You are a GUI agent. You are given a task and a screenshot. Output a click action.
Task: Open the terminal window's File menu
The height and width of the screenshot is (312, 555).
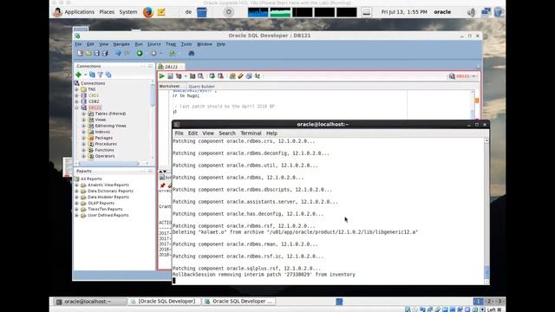click(x=180, y=133)
